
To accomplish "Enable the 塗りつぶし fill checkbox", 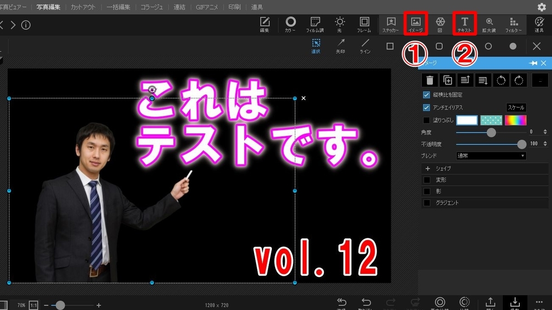I will 426,120.
